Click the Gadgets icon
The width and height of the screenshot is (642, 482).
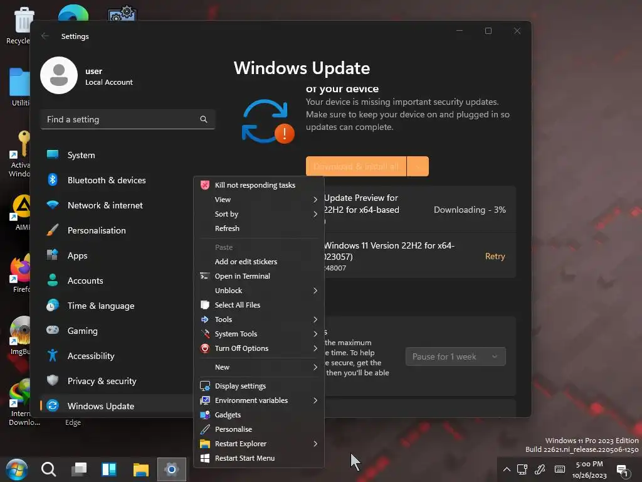pos(205,415)
